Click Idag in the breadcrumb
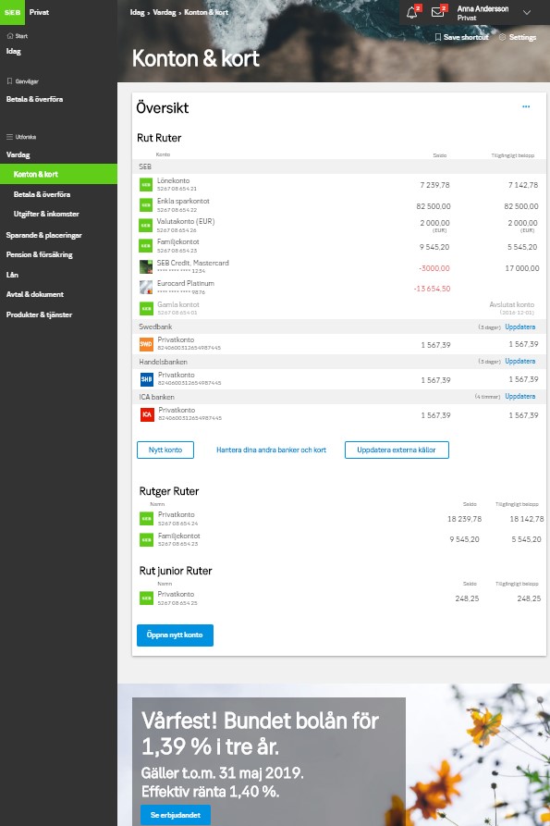 click(138, 12)
